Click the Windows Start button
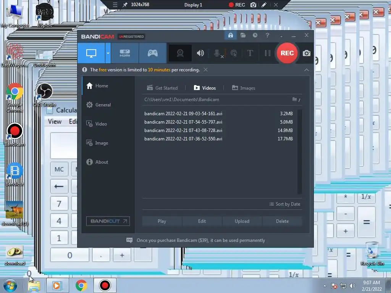This screenshot has width=391, height=293. (10, 285)
